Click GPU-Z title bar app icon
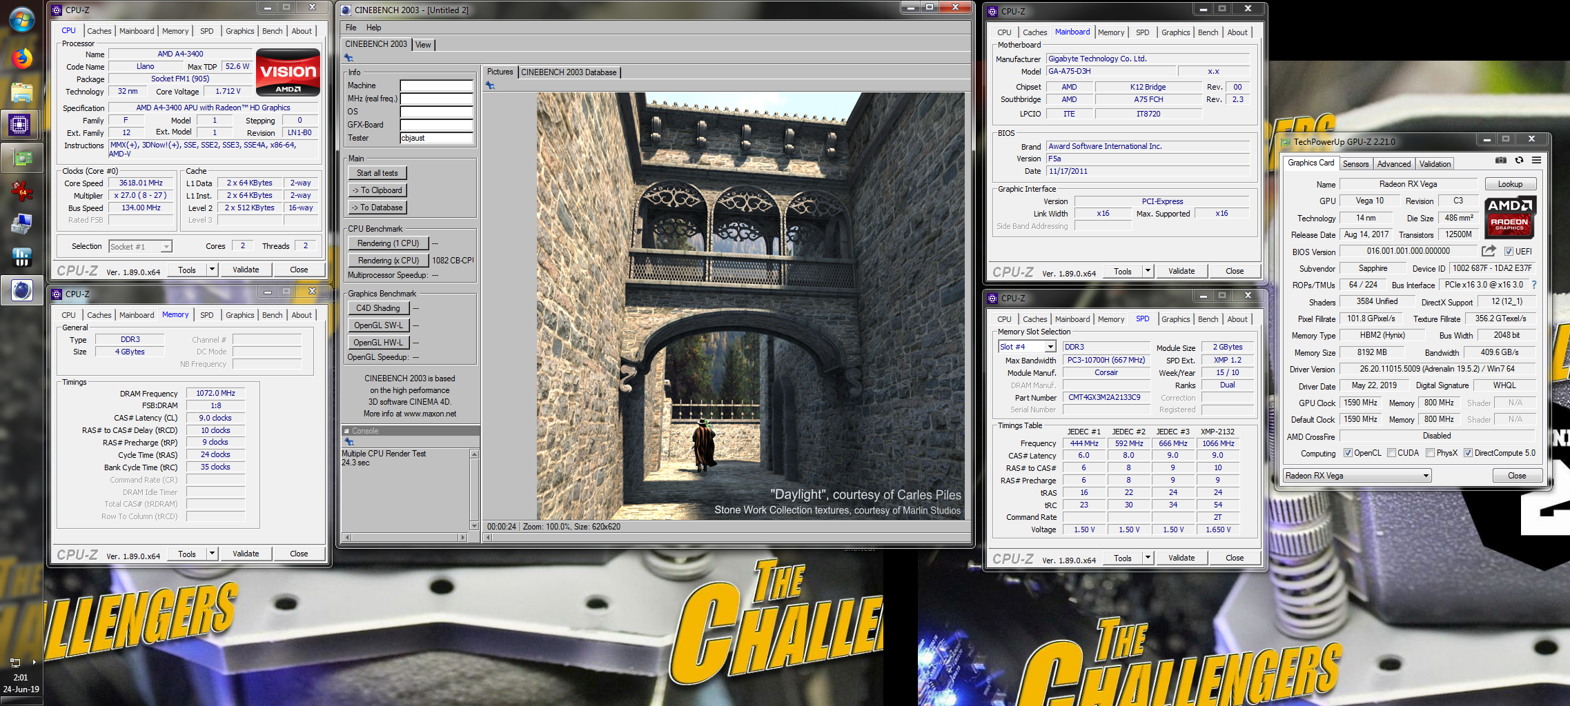Image resolution: width=1570 pixels, height=706 pixels. pyautogui.click(x=1286, y=142)
